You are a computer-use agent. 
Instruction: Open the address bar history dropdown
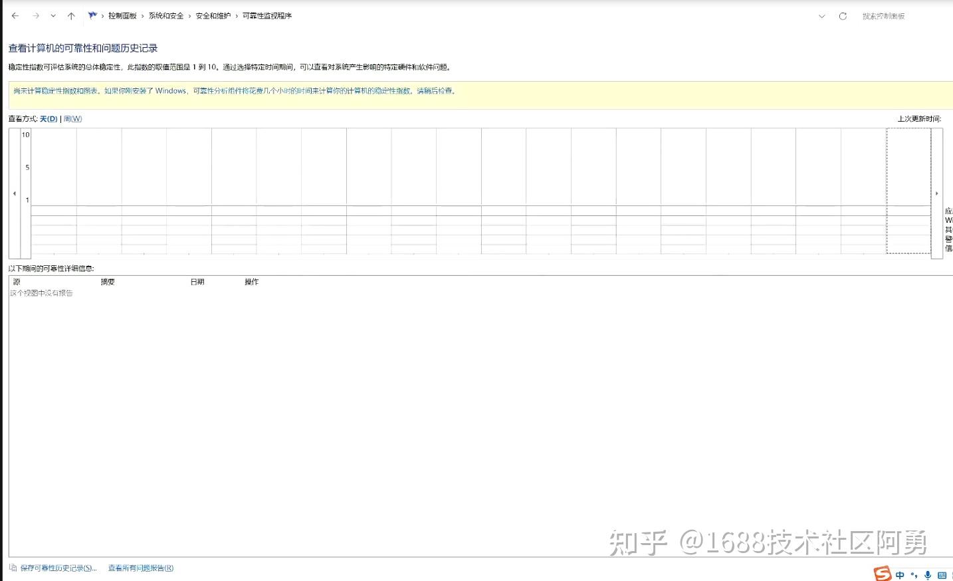click(x=821, y=15)
